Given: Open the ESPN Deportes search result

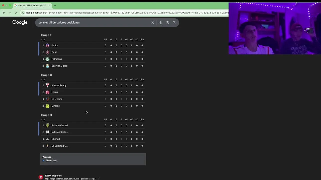Looking at the screenshot, I should click(53, 175).
